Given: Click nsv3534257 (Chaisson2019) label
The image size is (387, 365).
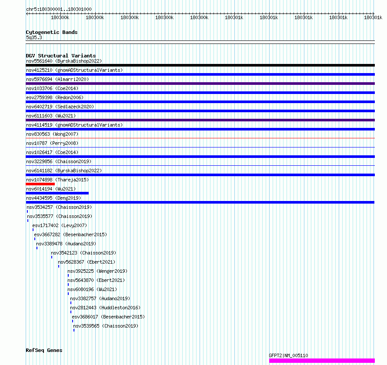Looking at the screenshot, I should coord(59,207).
